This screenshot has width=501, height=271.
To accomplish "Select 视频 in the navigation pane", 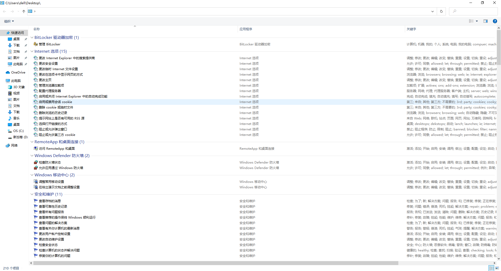I will 14,93.
